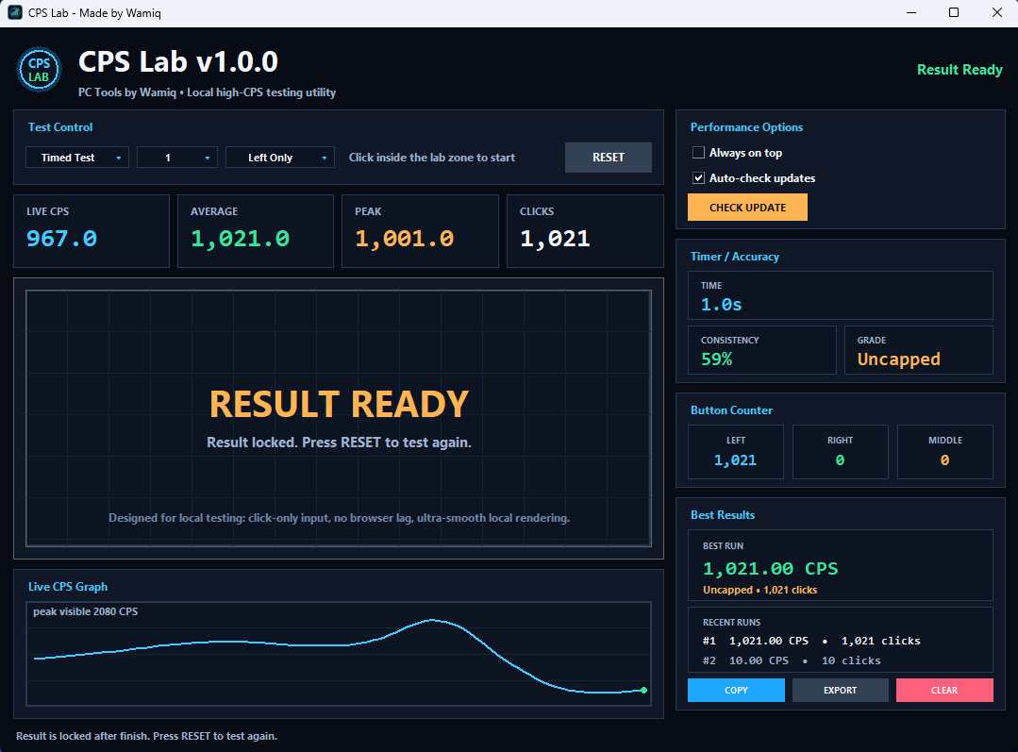1018x752 pixels.
Task: Minimize the CPS Lab window
Action: click(x=911, y=13)
